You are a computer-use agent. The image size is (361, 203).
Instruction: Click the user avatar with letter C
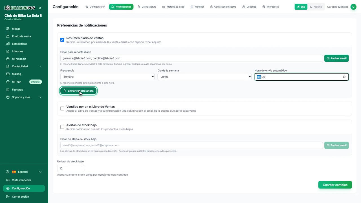[353, 7]
